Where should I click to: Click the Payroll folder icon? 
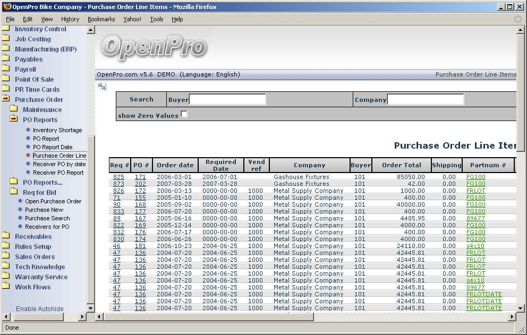[x=6, y=69]
